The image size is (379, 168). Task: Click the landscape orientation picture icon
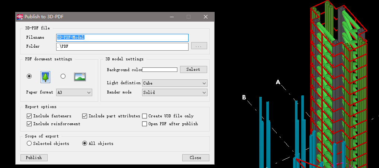[x=80, y=77]
